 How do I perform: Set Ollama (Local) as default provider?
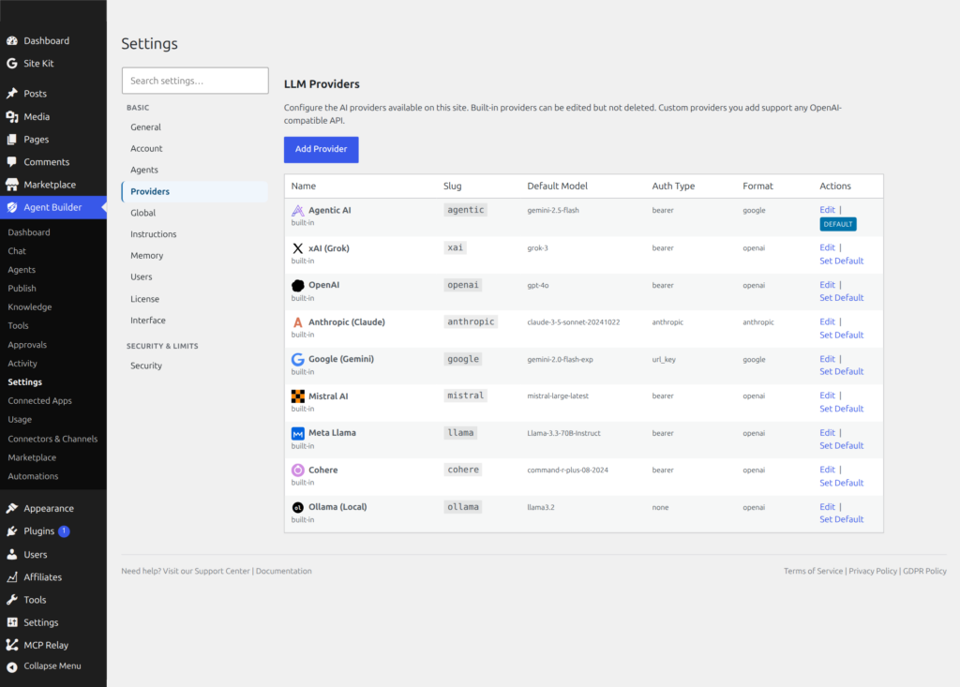point(841,520)
